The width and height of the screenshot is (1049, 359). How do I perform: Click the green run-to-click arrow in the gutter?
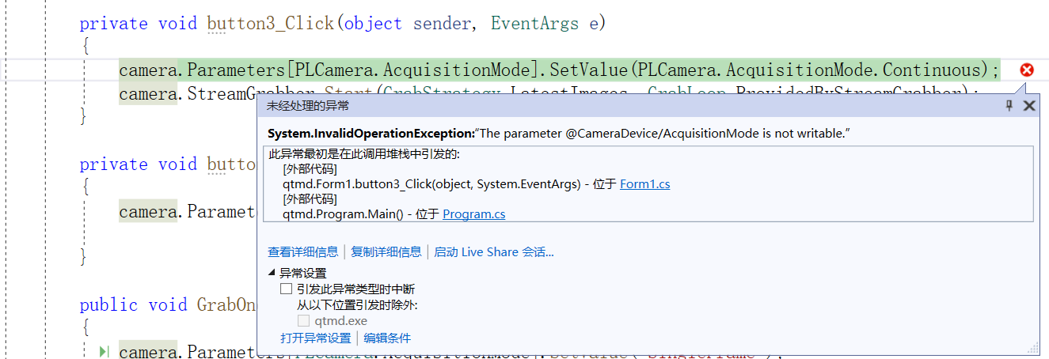point(104,351)
